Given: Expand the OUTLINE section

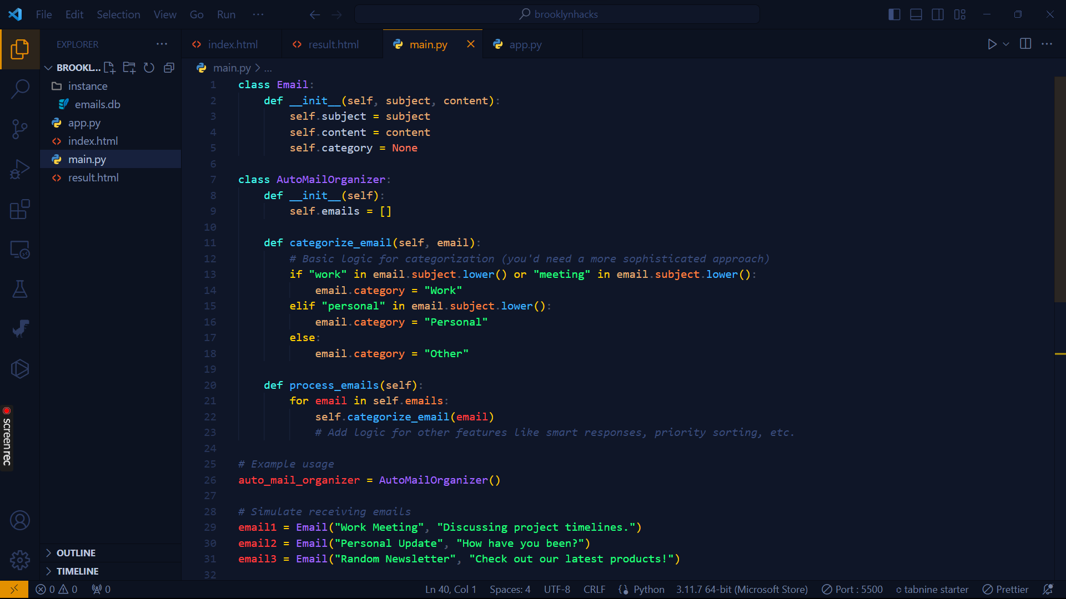Looking at the screenshot, I should point(76,553).
